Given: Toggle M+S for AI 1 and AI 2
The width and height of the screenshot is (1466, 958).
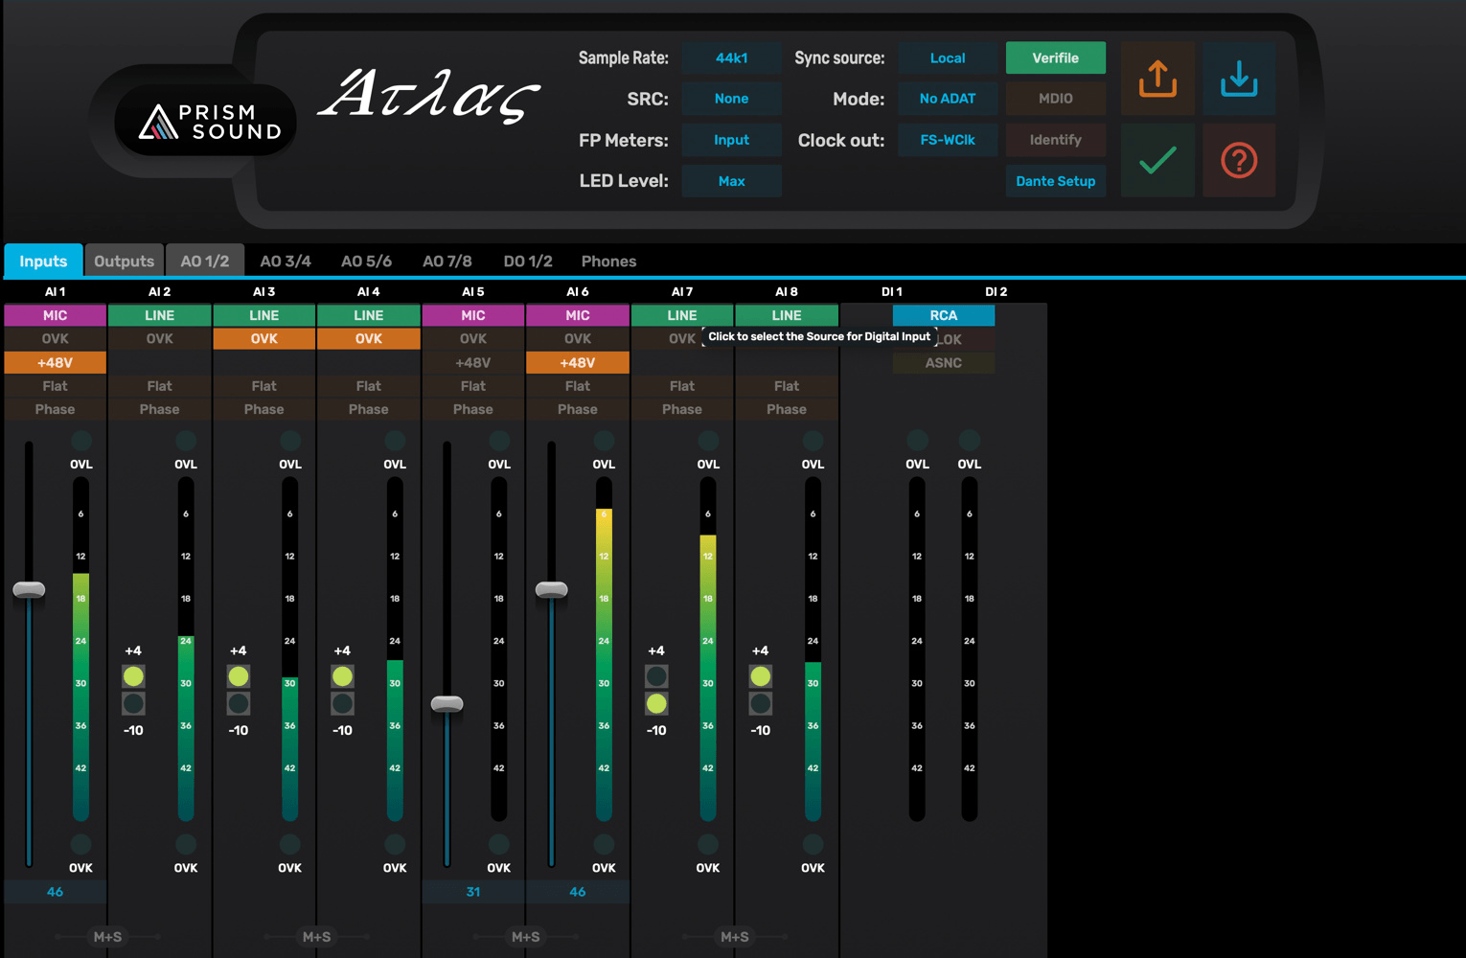Looking at the screenshot, I should click(x=107, y=937).
